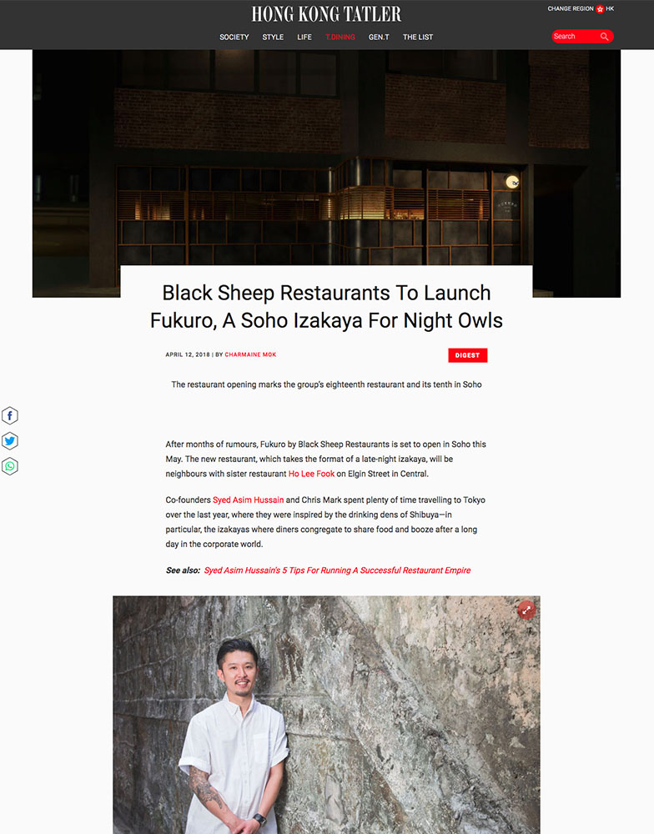Open the 5 Tips For Running restaurant empire article

click(x=337, y=570)
